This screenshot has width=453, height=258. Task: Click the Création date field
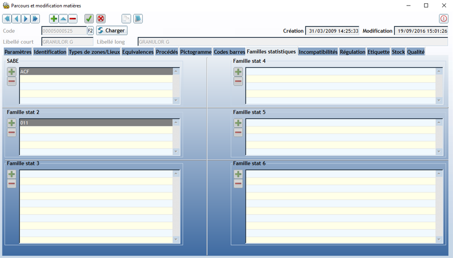click(332, 31)
